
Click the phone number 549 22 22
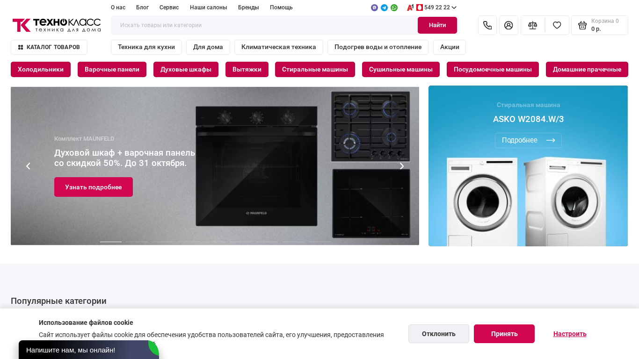(437, 7)
